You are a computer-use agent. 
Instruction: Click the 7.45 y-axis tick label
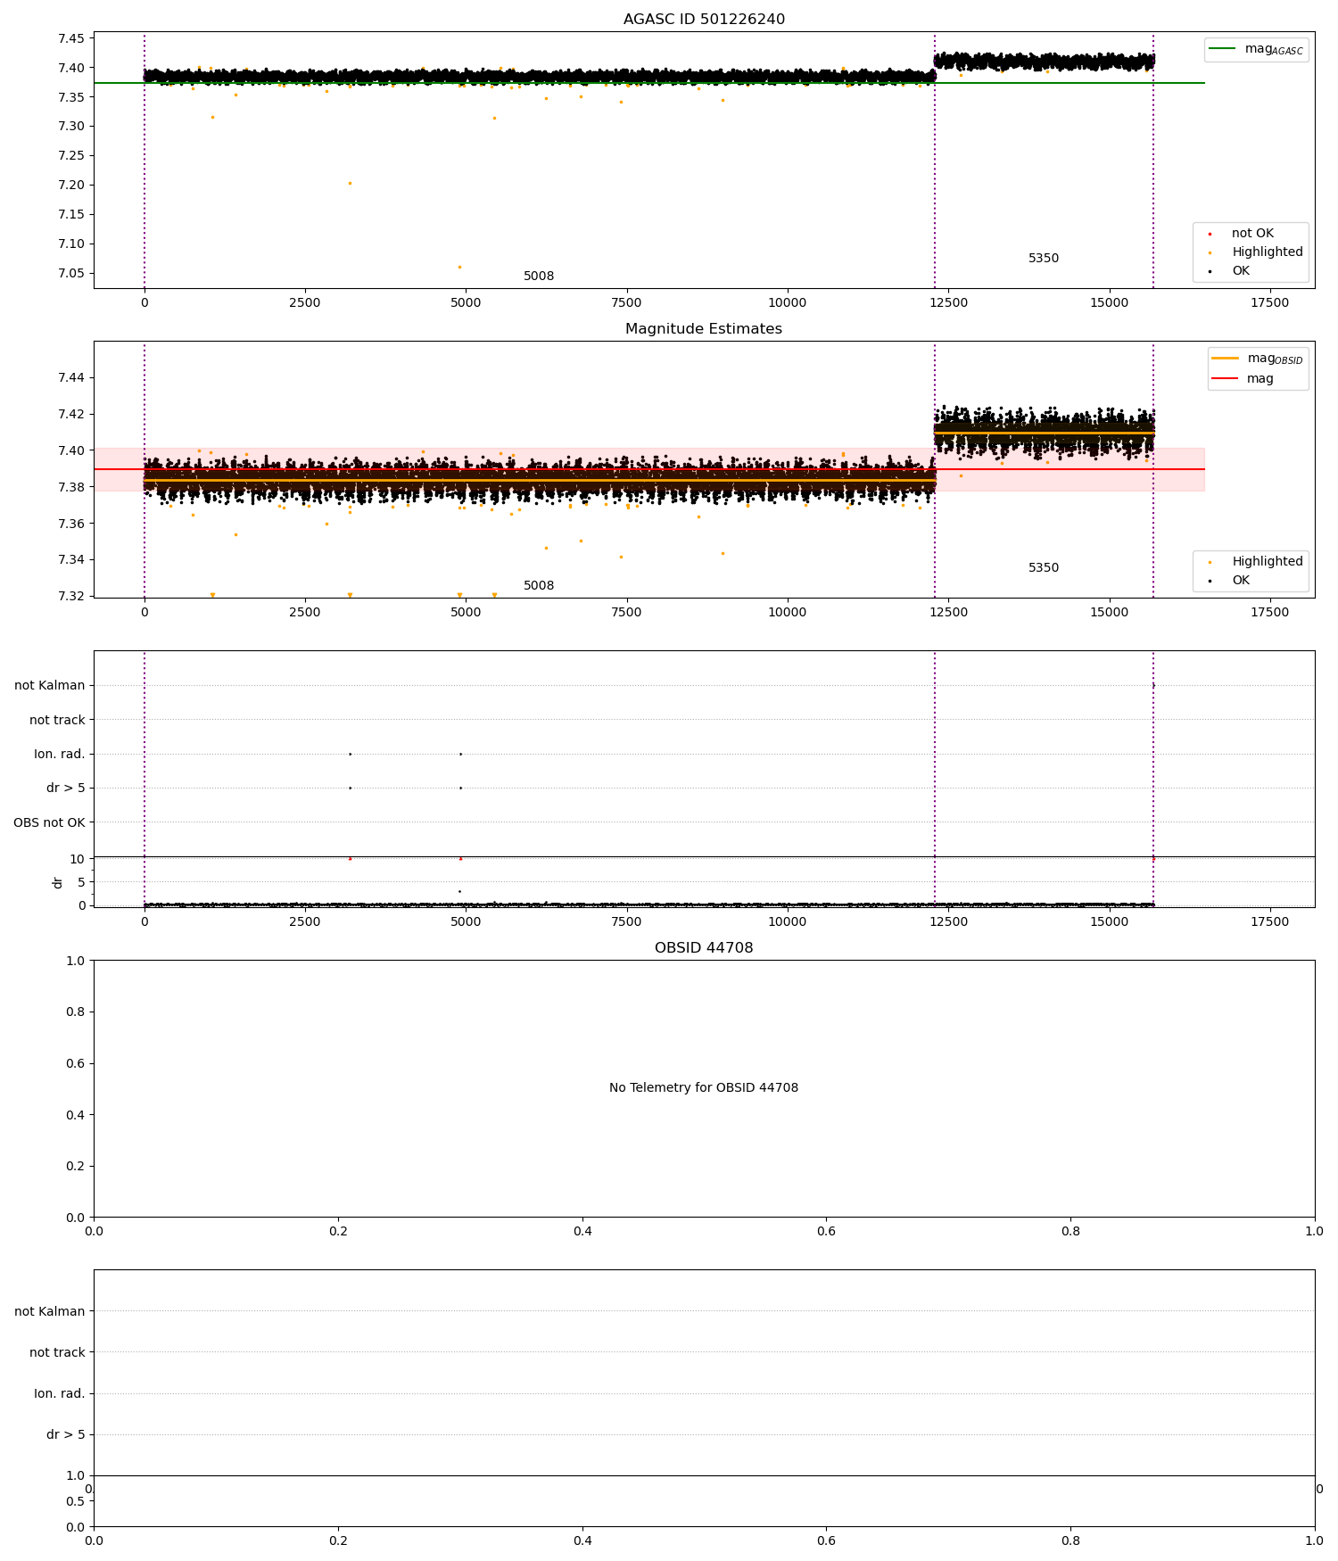[71, 38]
